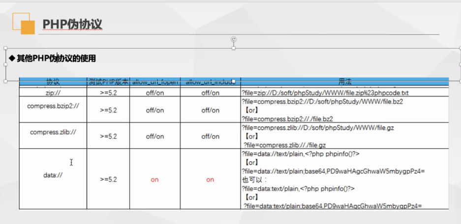This screenshot has width=461, height=224.
Task: Click the >=5.2 cell in zip:// row
Action: click(x=108, y=93)
